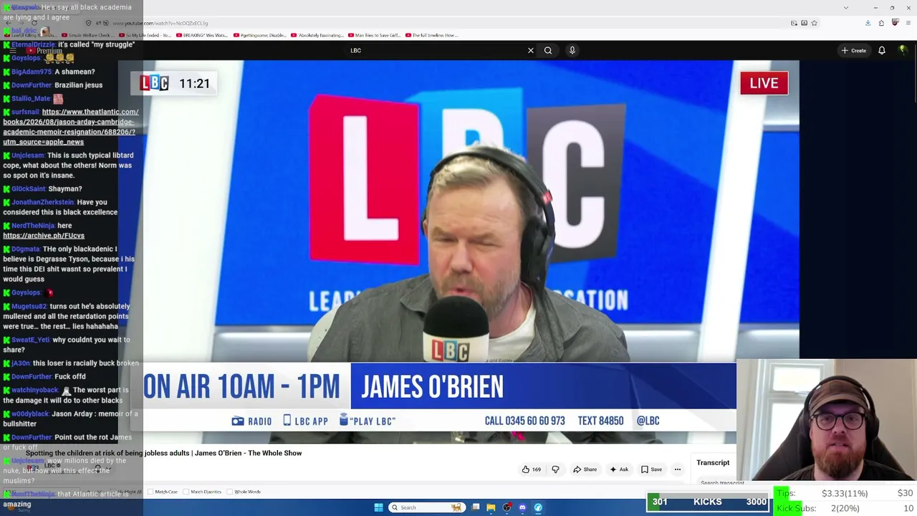Open File Explorer from the taskbar
The height and width of the screenshot is (516, 917).
coord(491,507)
